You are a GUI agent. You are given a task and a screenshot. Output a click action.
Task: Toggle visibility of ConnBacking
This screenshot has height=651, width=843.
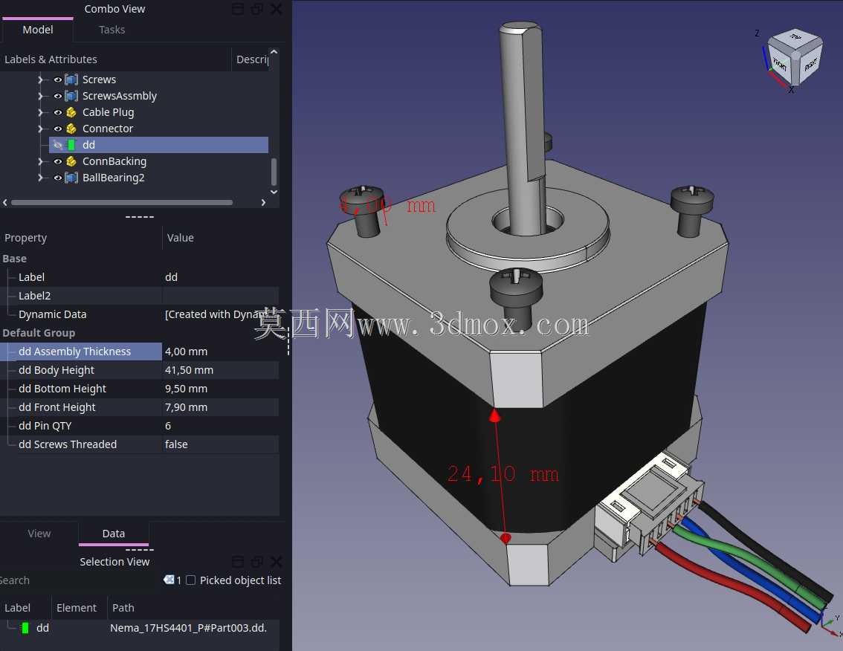click(x=57, y=161)
